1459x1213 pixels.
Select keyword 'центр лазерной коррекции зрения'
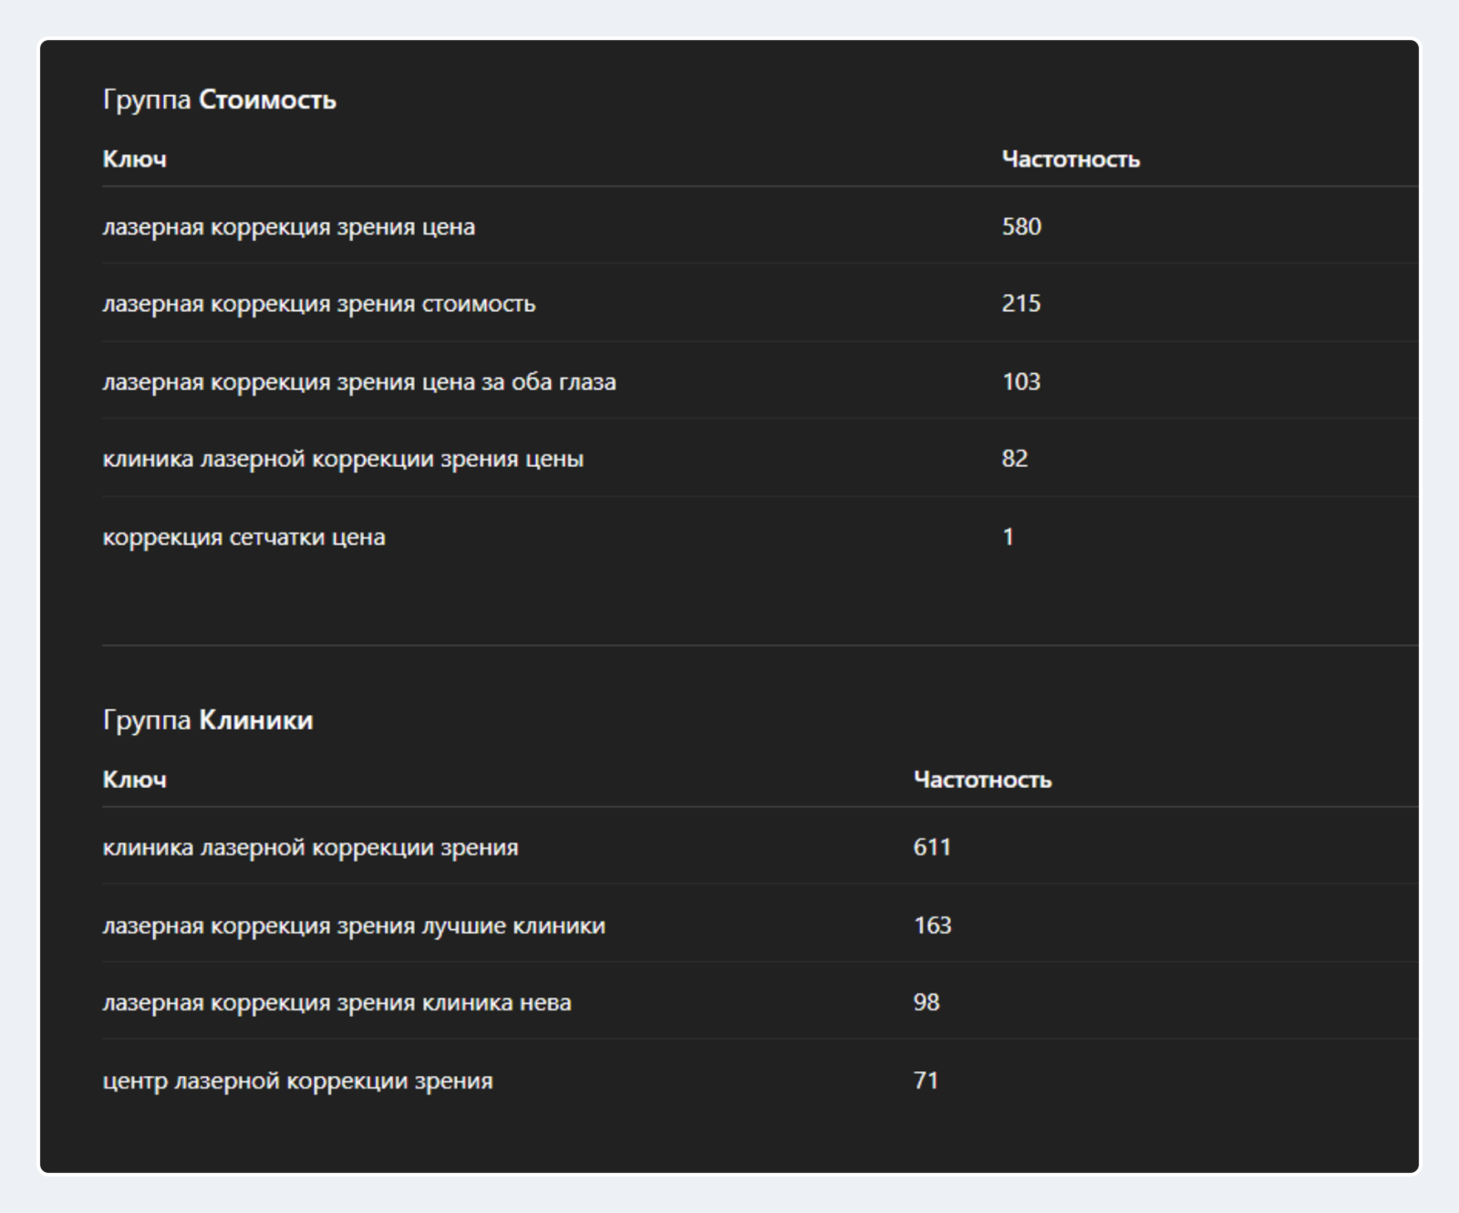[298, 1081]
